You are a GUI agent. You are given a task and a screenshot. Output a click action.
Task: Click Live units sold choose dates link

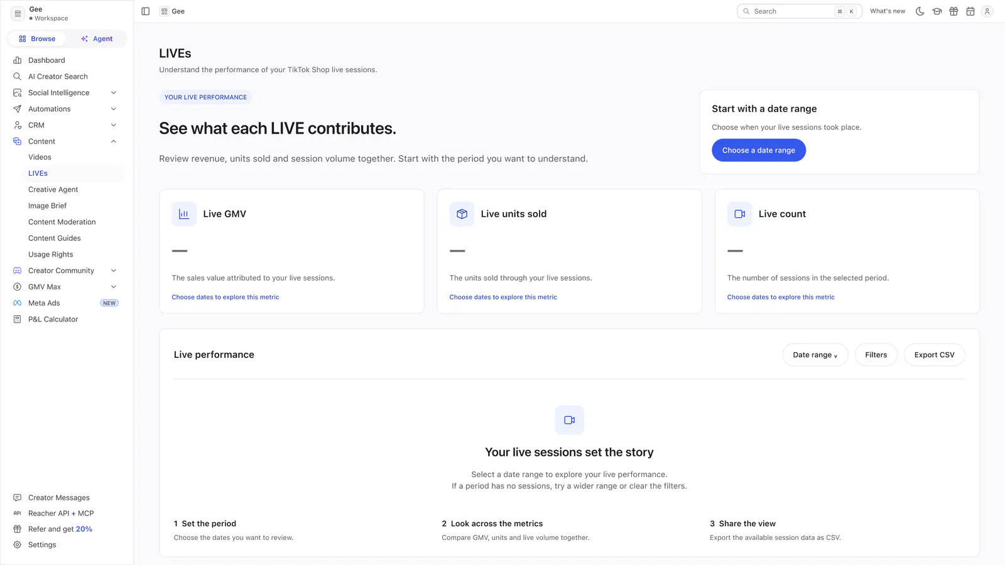(x=503, y=297)
